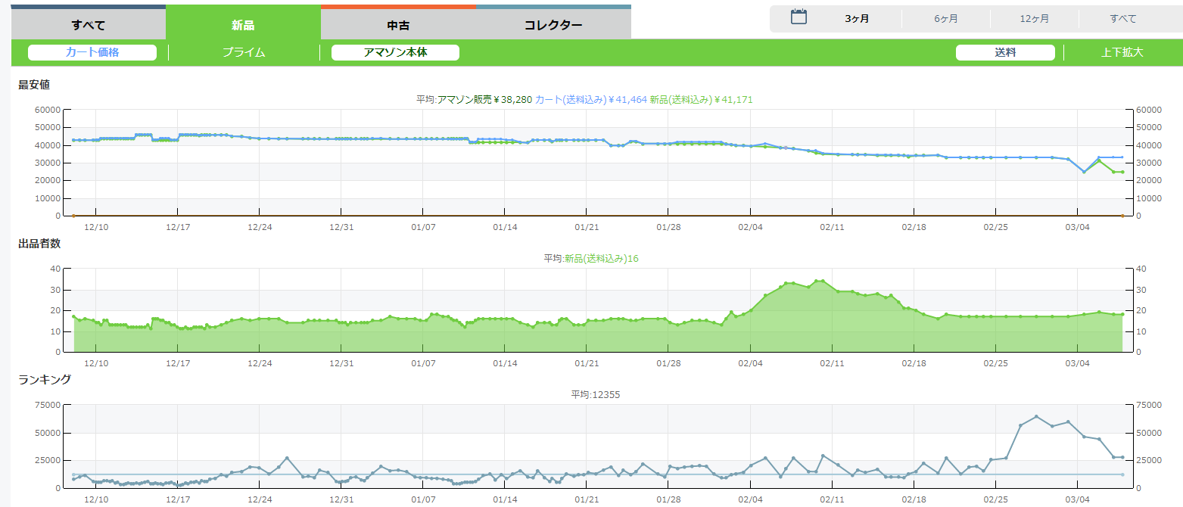Set time range to 12ヶ月
This screenshot has width=1183, height=507.
1035,19
